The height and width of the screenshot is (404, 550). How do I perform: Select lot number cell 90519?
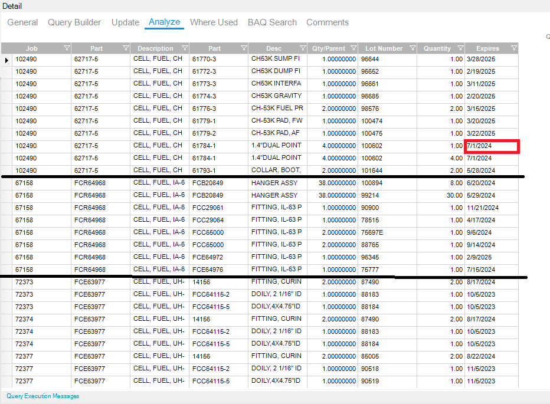pos(387,381)
